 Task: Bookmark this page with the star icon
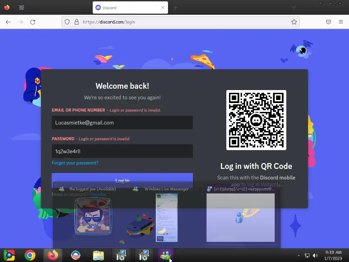(294, 22)
